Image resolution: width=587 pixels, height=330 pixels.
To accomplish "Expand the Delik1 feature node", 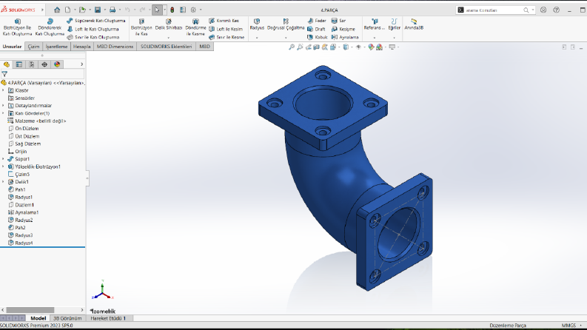I will pyautogui.click(x=4, y=182).
